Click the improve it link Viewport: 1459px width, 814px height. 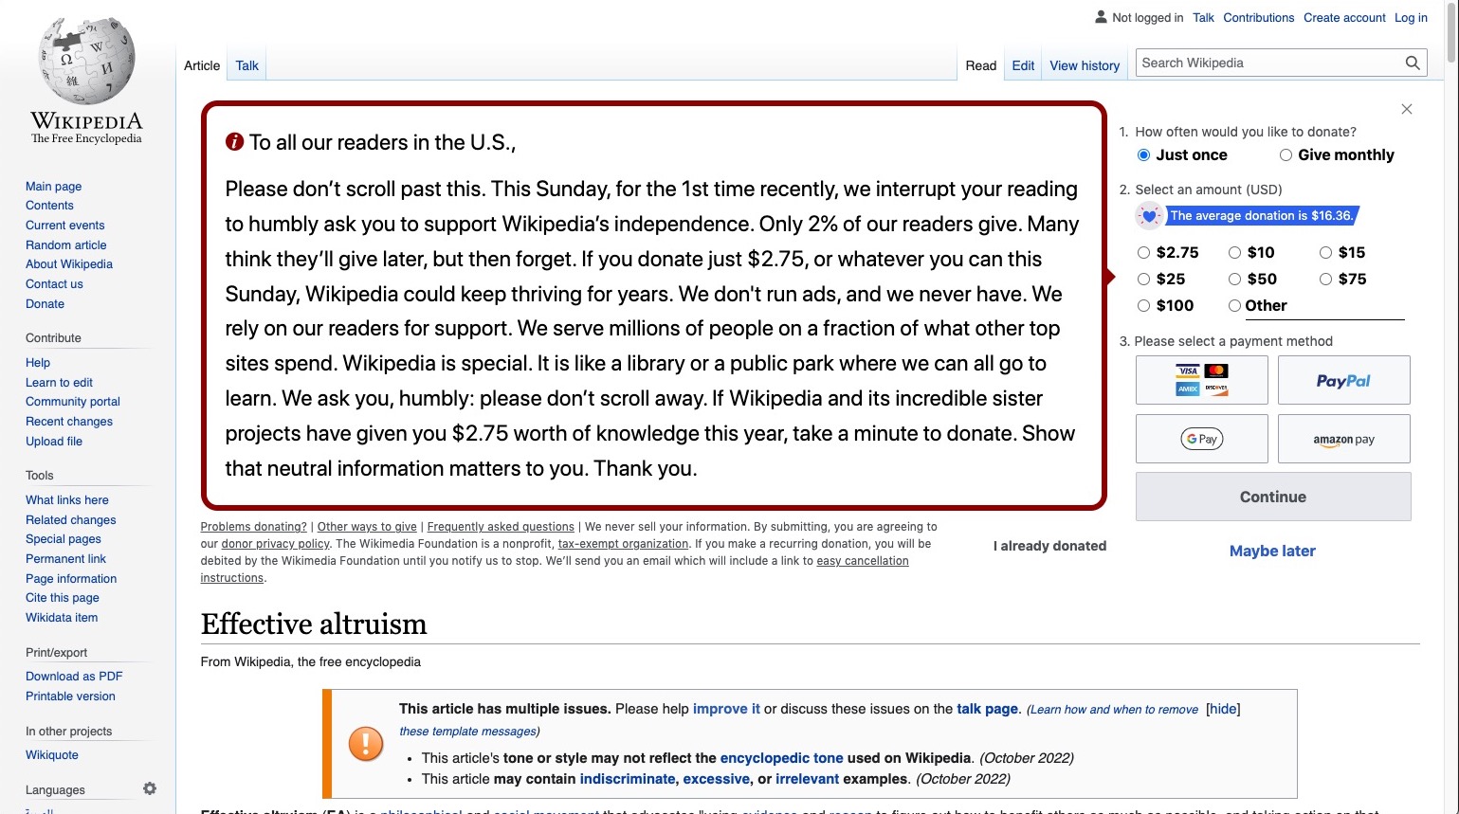[x=726, y=709]
